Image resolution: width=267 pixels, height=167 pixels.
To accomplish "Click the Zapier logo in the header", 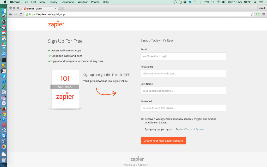I will pos(56,24).
